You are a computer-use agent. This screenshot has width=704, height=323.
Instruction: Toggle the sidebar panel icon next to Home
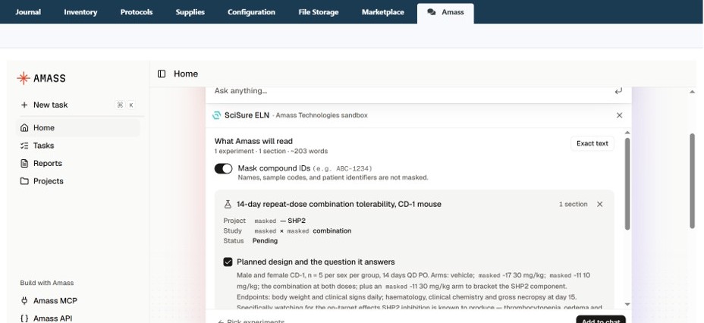(162, 74)
